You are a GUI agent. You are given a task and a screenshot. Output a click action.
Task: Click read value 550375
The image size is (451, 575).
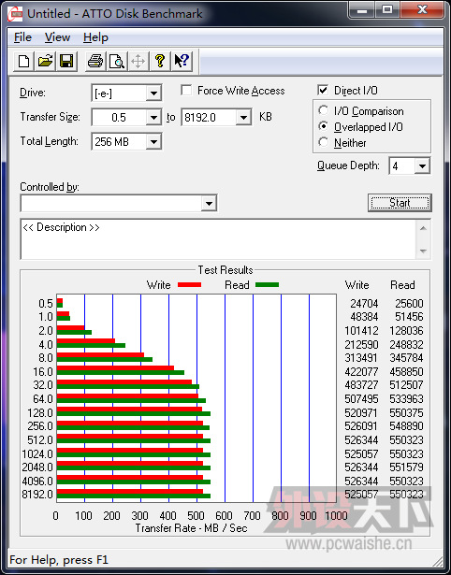click(406, 413)
